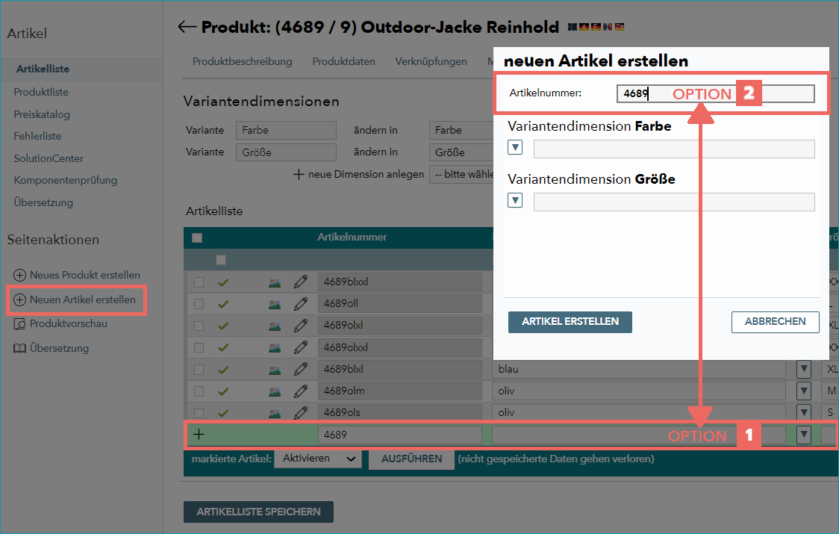The height and width of the screenshot is (534, 839).
Task: Open Artikelliste in the sidebar
Action: 43,69
